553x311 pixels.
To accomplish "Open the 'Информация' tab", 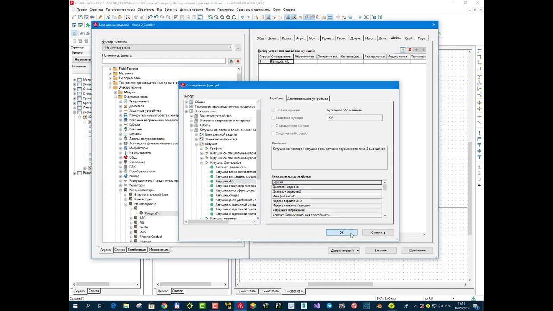I will 159,250.
